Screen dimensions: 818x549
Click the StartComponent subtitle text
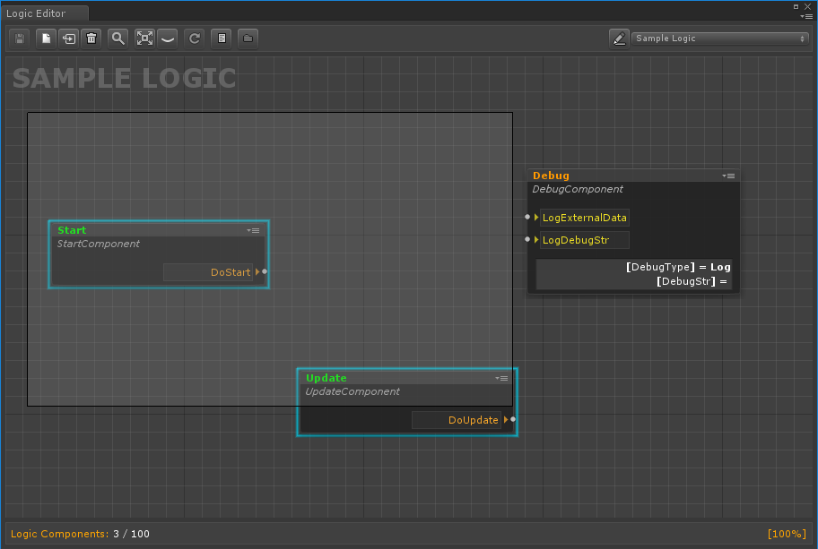pos(98,244)
